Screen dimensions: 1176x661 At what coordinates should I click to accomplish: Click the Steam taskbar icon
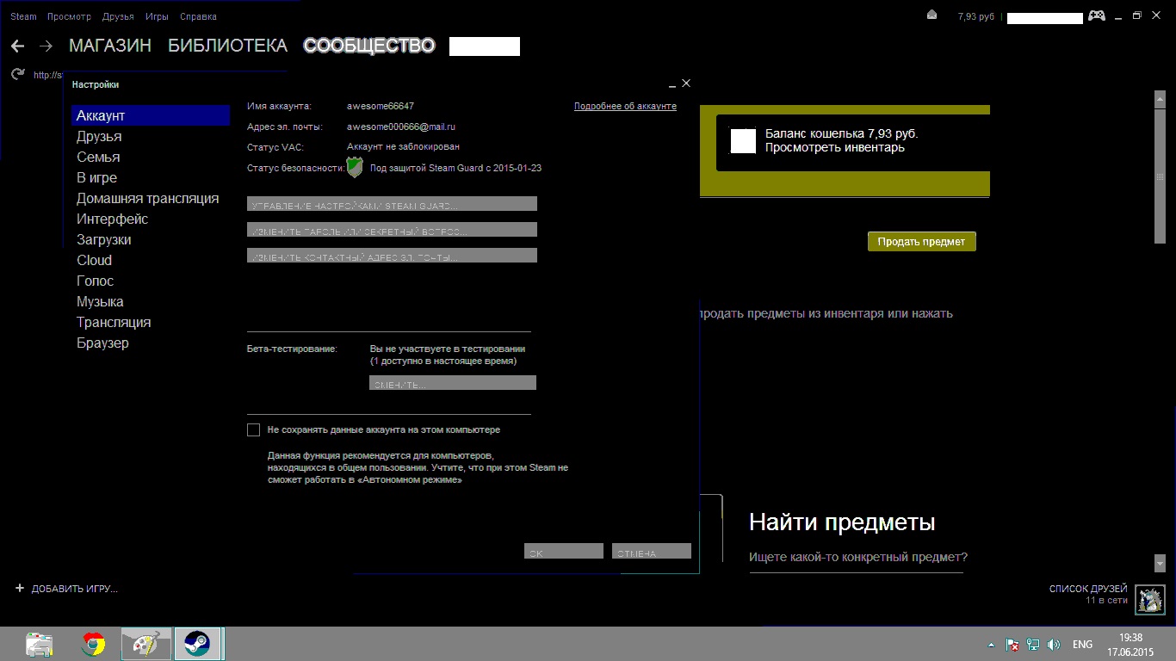[198, 644]
